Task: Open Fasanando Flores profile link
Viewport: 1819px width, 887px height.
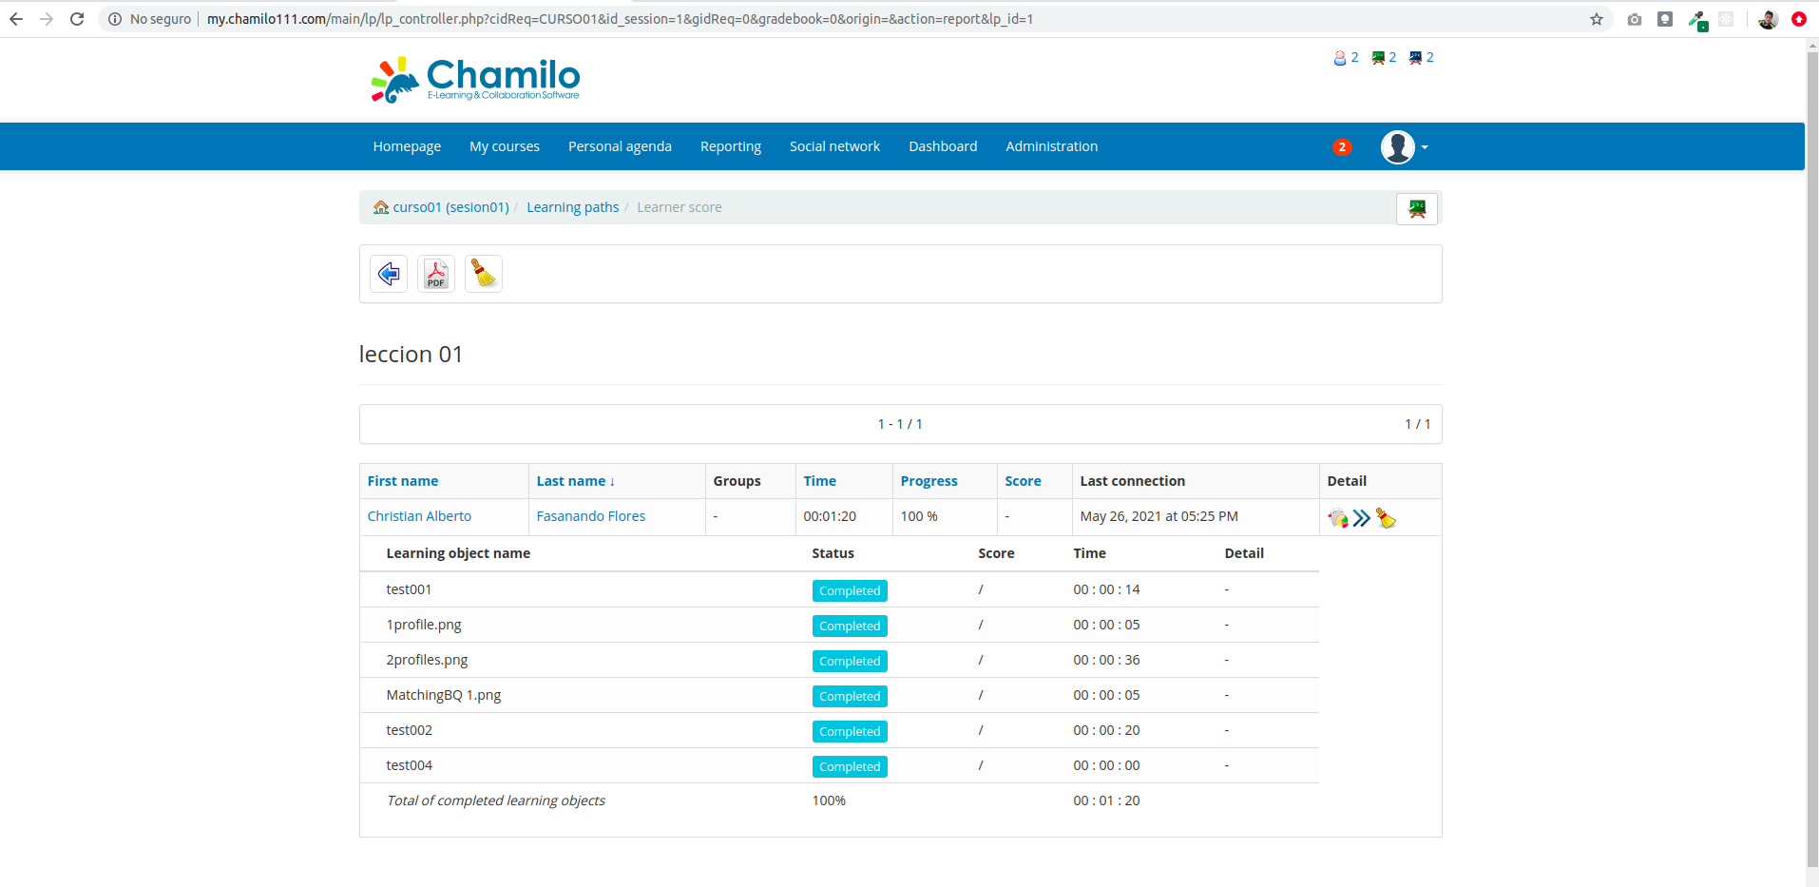Action: 590,516
